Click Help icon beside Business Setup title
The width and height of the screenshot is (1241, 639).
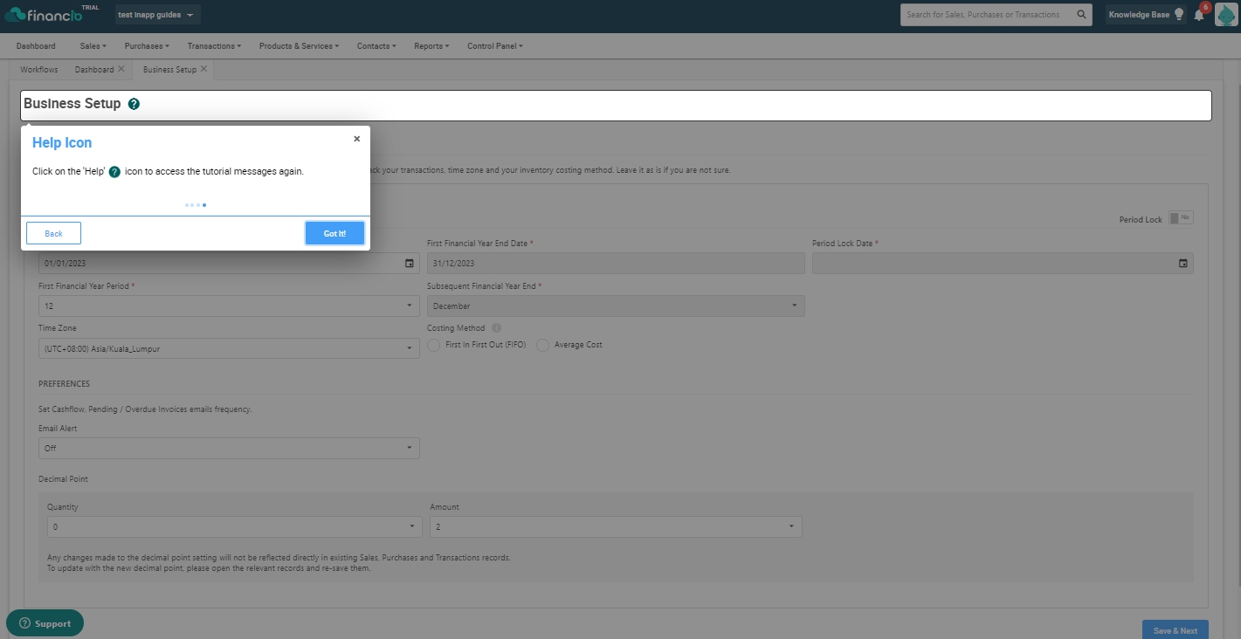134,104
